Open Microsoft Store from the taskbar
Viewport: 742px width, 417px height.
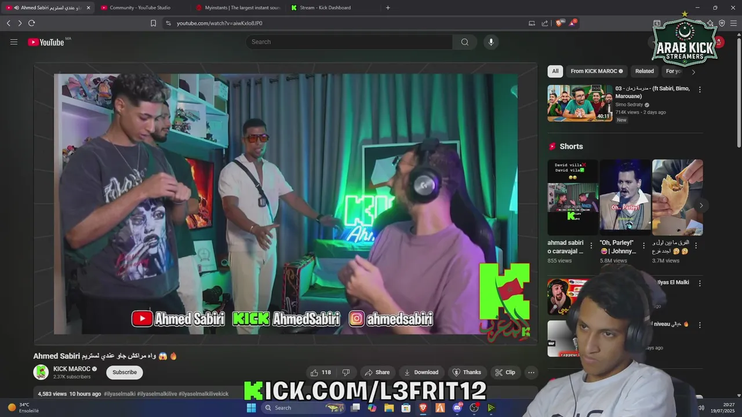click(406, 408)
